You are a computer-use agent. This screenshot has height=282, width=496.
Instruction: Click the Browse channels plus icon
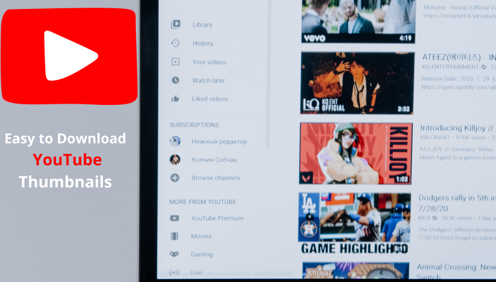point(175,178)
